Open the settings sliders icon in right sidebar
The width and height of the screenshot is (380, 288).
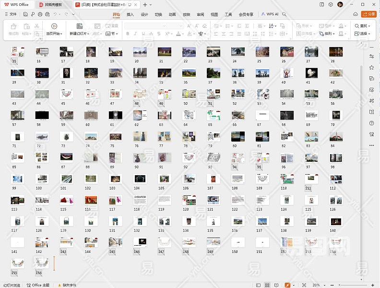pos(371,57)
